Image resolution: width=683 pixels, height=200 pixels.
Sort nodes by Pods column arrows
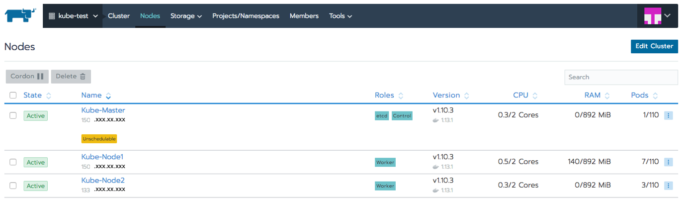(655, 96)
